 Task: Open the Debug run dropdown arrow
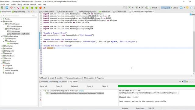[140, 8]
